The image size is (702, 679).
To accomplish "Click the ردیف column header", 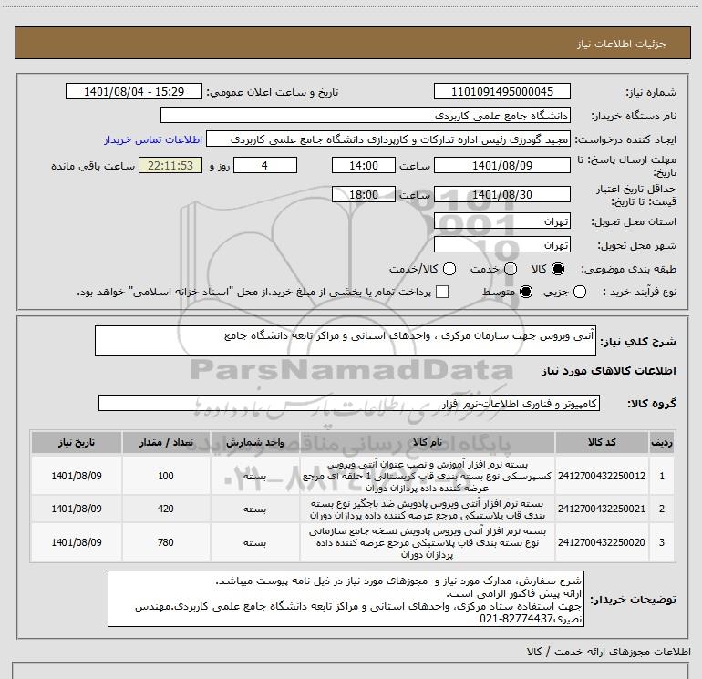I will pyautogui.click(x=662, y=443).
